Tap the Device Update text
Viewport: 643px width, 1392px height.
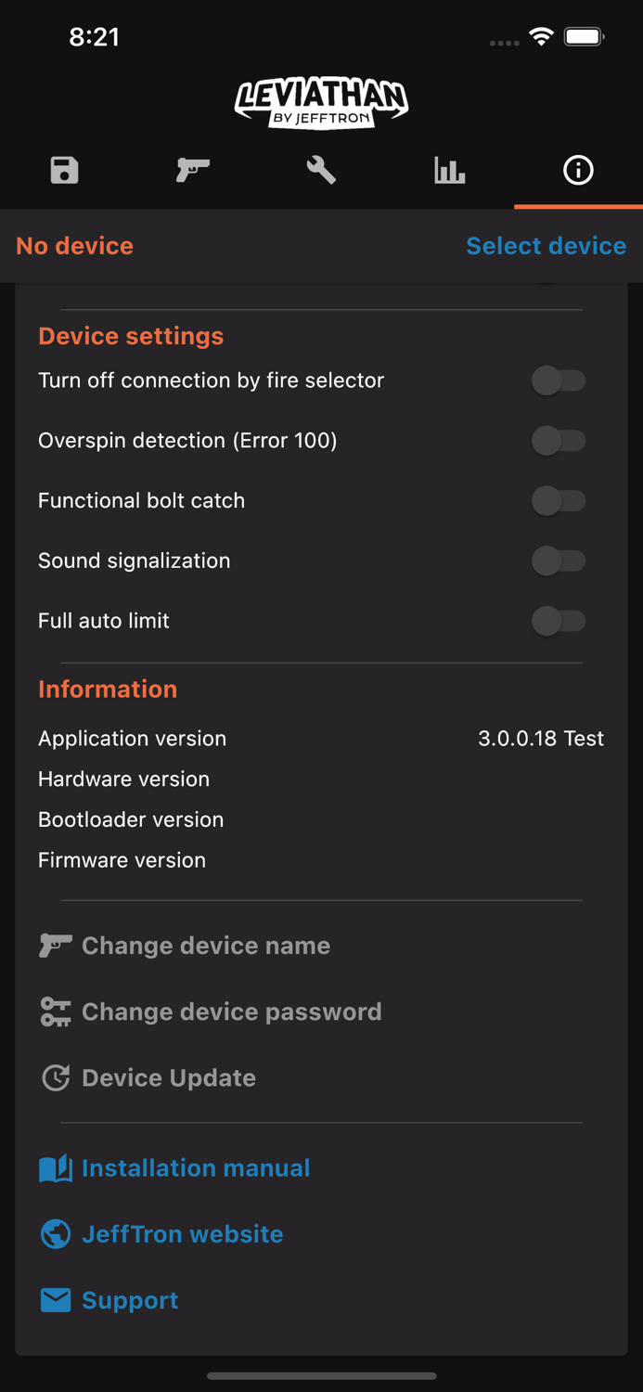tap(169, 1077)
